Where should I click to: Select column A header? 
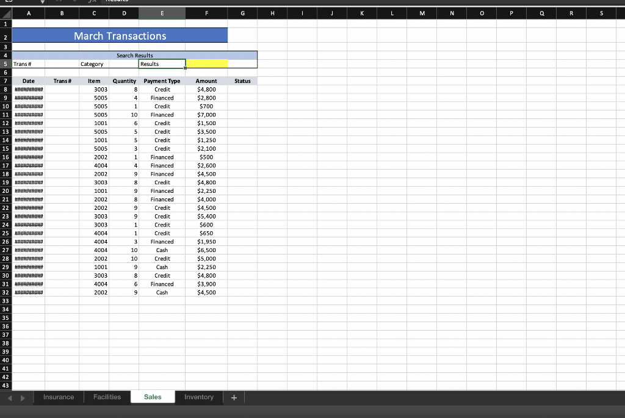point(29,13)
